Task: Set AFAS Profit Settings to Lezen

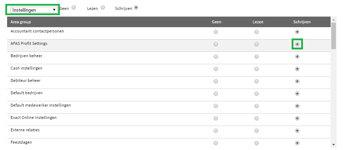Action: click(x=257, y=44)
